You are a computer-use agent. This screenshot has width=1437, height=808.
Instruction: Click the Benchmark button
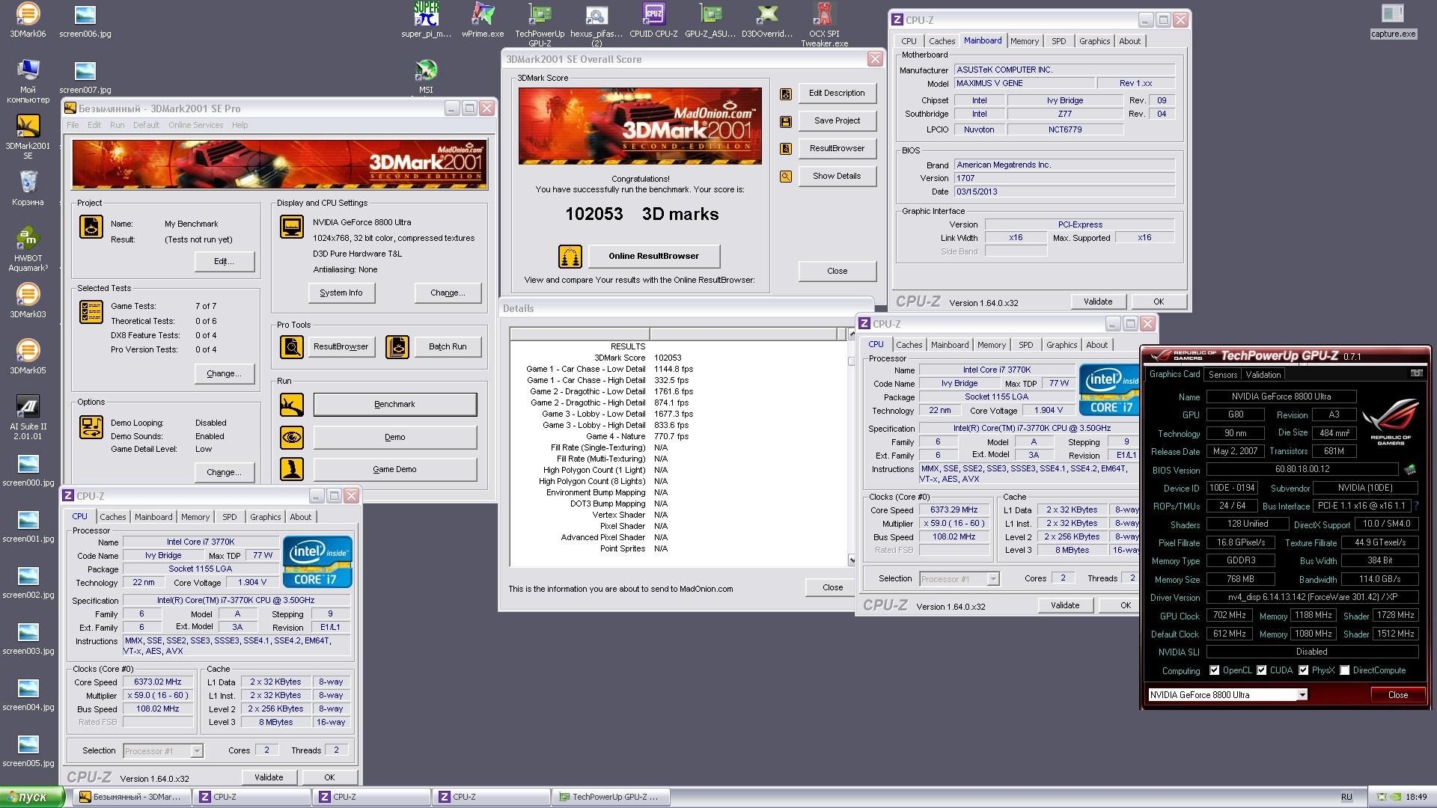tap(394, 405)
